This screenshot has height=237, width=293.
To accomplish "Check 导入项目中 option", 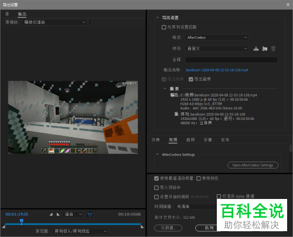I will (x=156, y=188).
